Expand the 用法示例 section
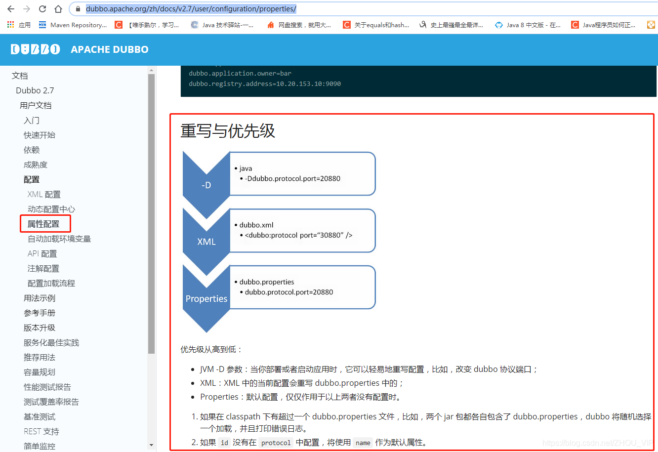Image resolution: width=658 pixels, height=452 pixels. click(40, 298)
